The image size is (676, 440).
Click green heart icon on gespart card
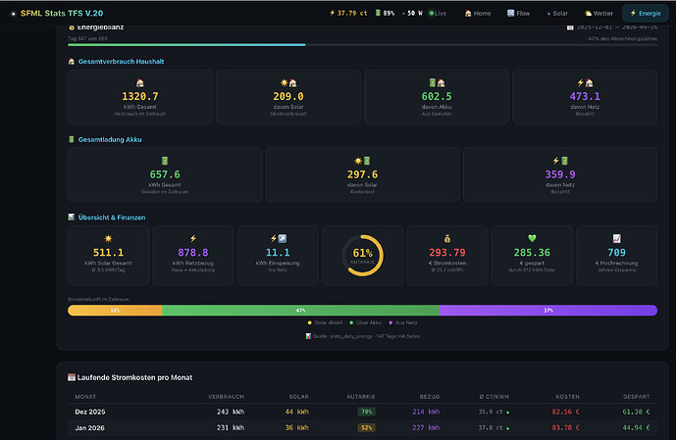tap(532, 238)
